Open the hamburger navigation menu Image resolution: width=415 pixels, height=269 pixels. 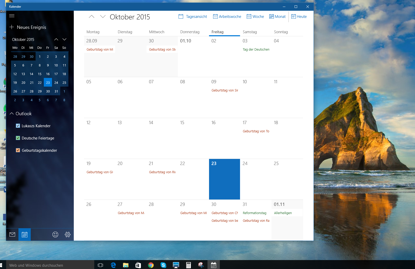click(12, 16)
